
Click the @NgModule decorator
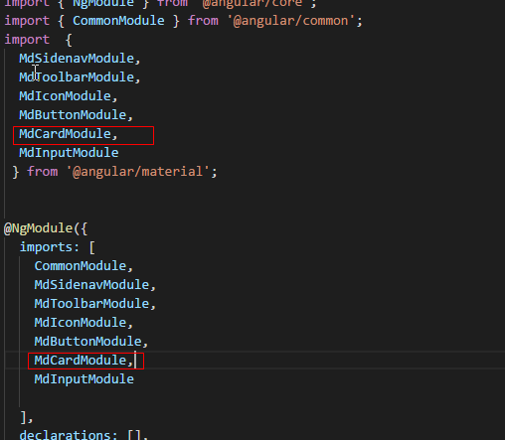point(38,228)
